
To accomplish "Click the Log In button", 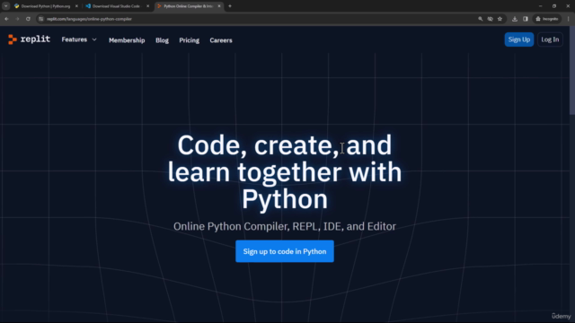I will click(550, 39).
